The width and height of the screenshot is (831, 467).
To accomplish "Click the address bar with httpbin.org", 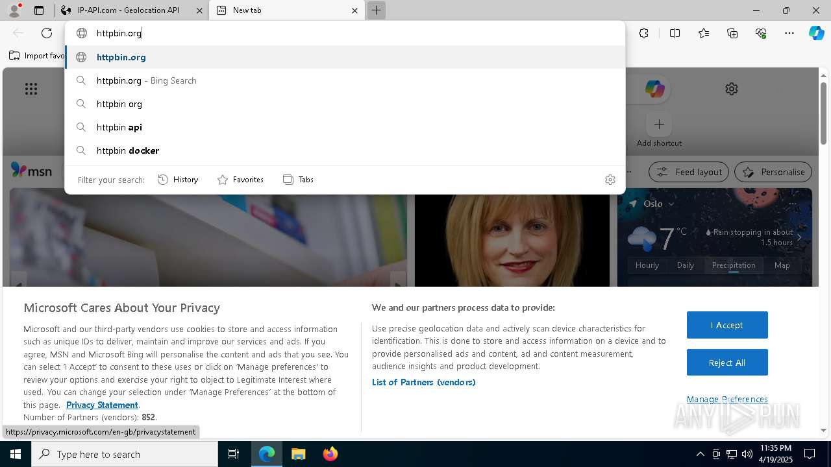I will click(345, 33).
